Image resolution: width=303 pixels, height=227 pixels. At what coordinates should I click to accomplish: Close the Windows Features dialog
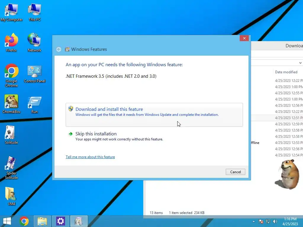(244, 38)
